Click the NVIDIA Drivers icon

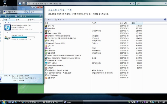click(46, 75)
